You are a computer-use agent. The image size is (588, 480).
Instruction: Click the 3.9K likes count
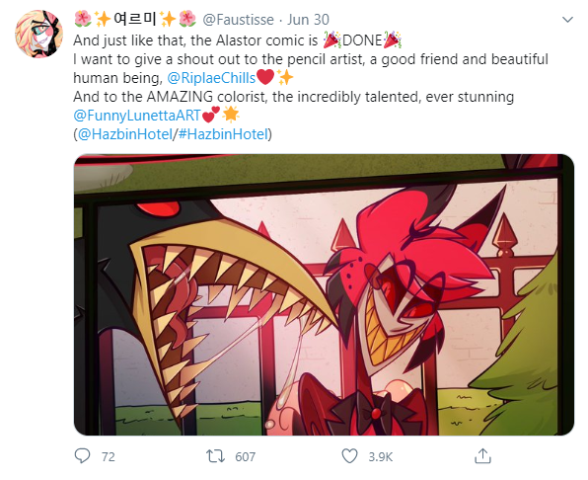pyautogui.click(x=381, y=456)
